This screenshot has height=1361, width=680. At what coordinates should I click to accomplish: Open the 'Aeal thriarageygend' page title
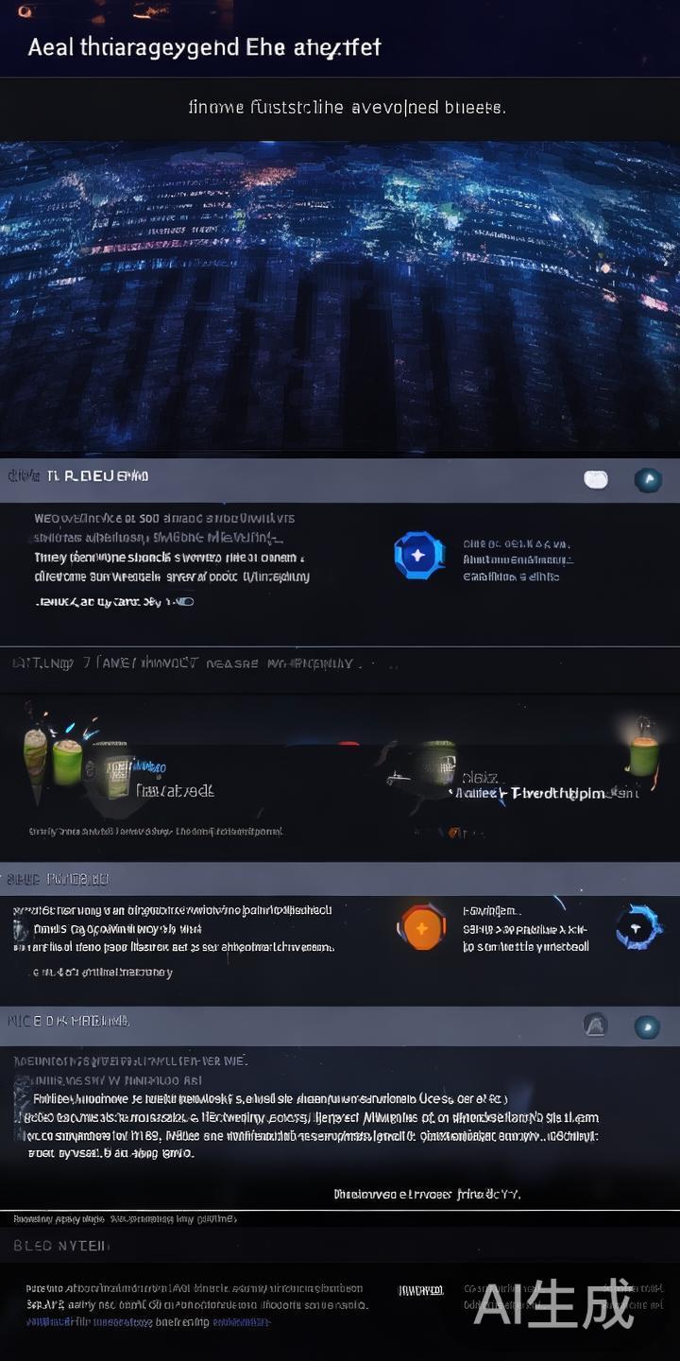point(204,47)
